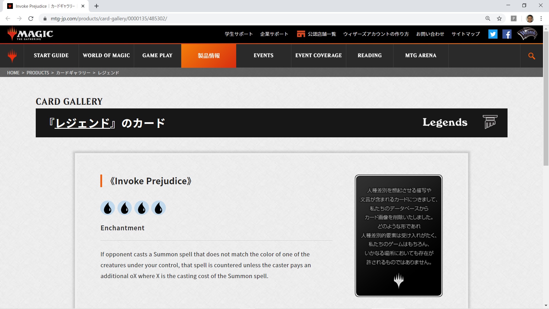Screen dimensions: 549x309
Task: Click the 《Invoke Prejudice》 card title
Action: pyautogui.click(x=151, y=181)
